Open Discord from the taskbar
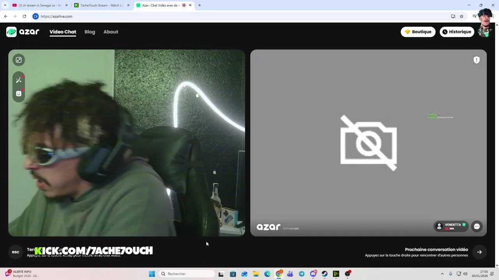499x280 pixels. 313,274
